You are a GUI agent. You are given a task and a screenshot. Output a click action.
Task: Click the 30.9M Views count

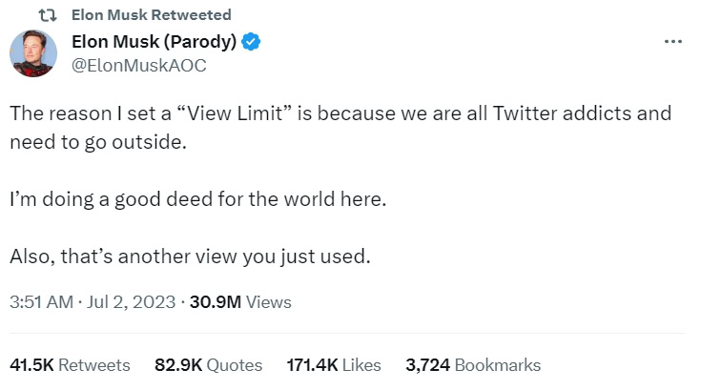tap(240, 302)
